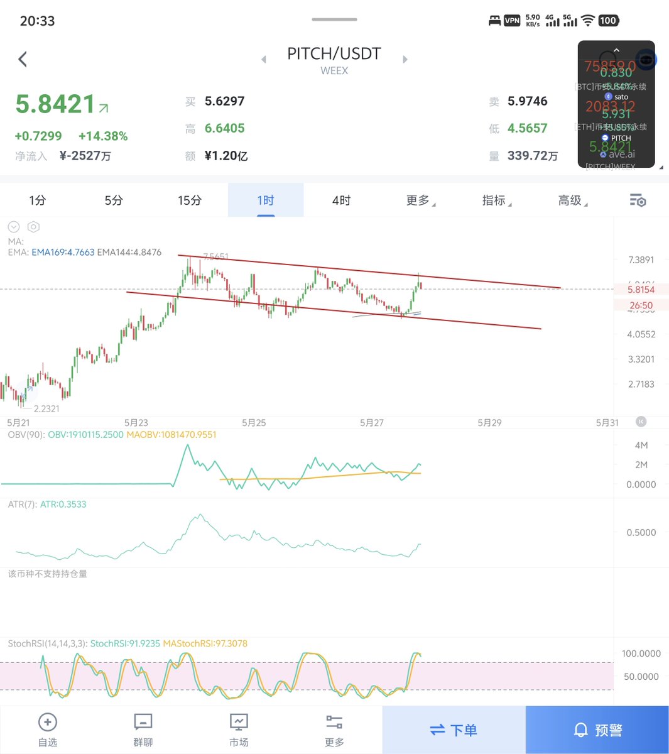Tap the 2.2321 low marker on chart
669x754 pixels.
point(46,408)
